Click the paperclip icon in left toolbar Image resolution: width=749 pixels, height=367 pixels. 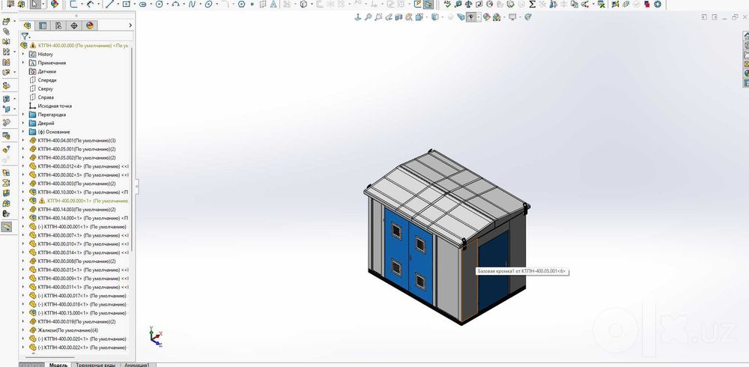point(6,31)
